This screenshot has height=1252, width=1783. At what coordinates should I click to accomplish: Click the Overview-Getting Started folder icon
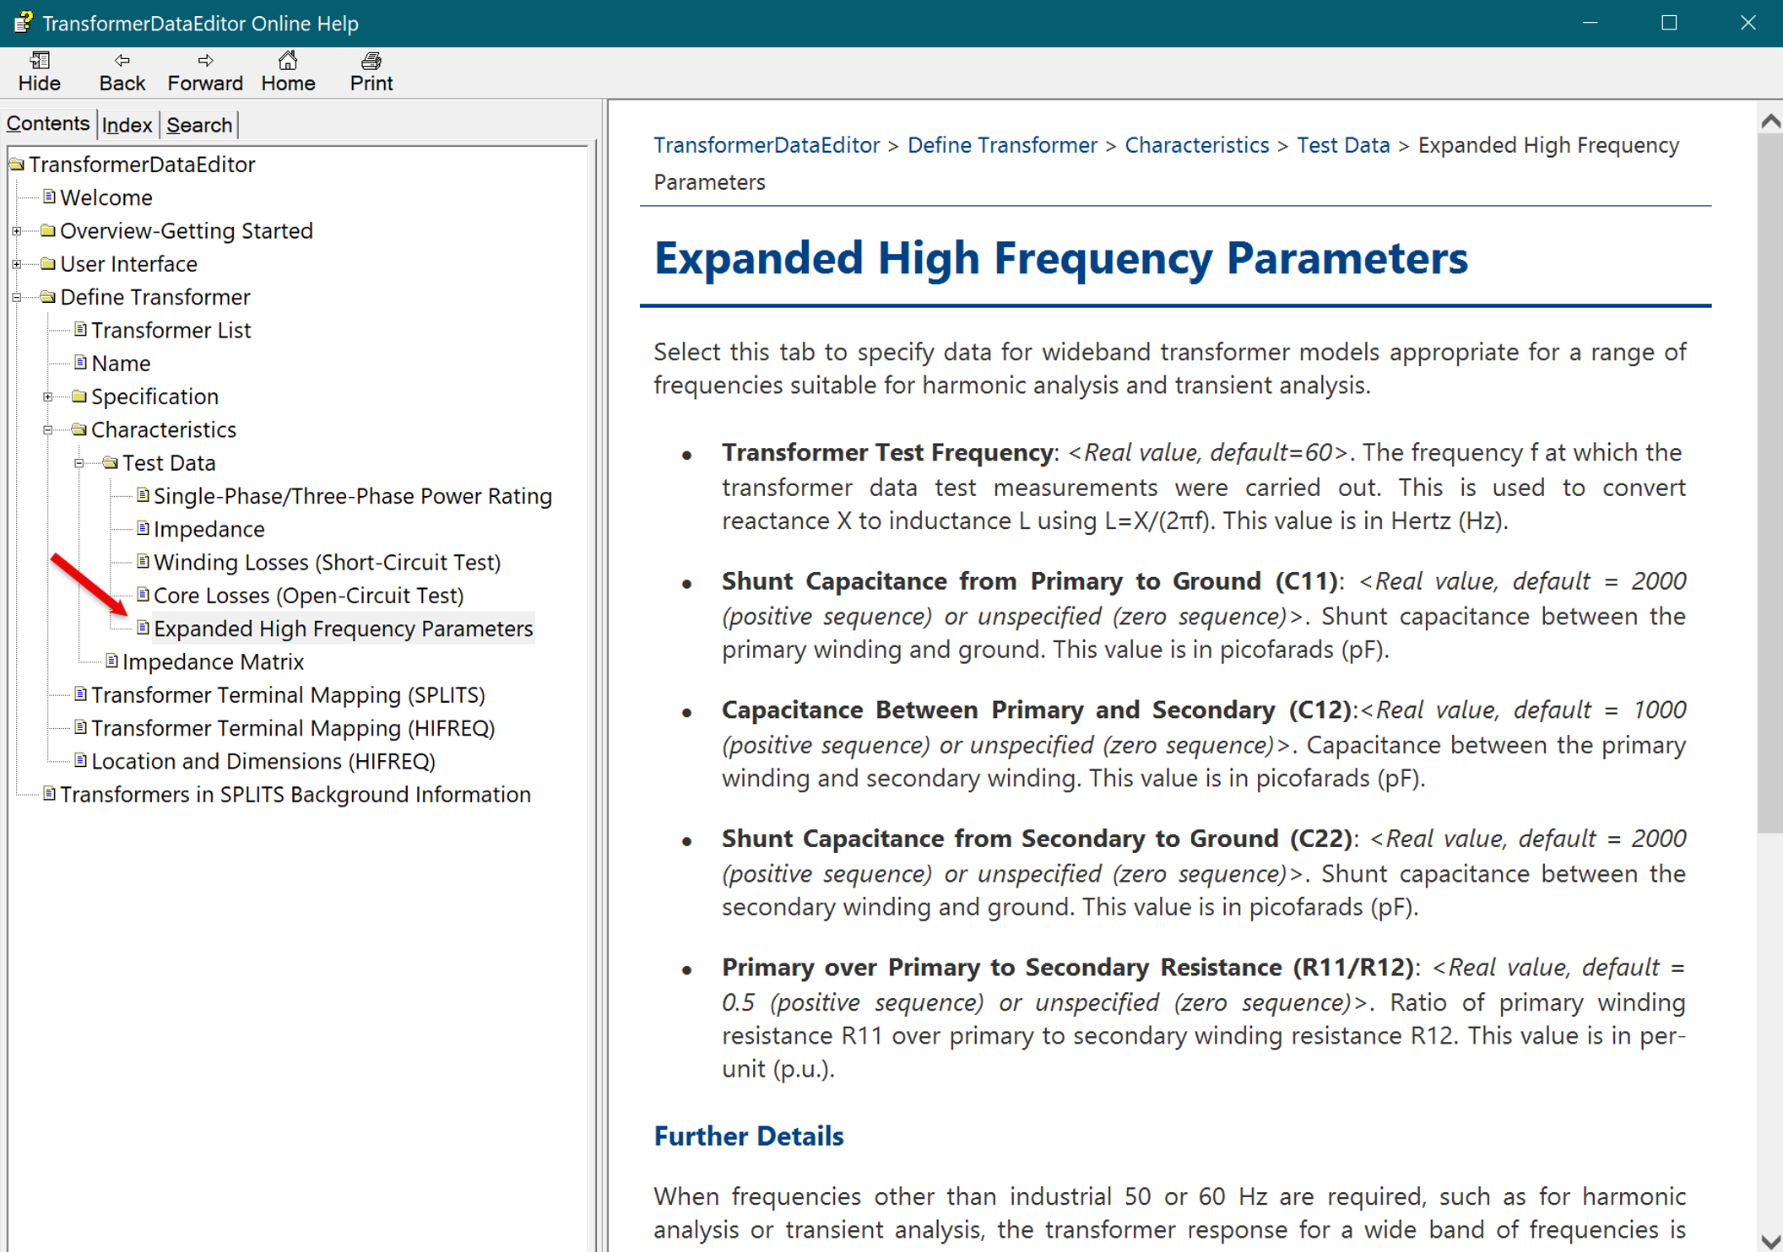click(48, 230)
